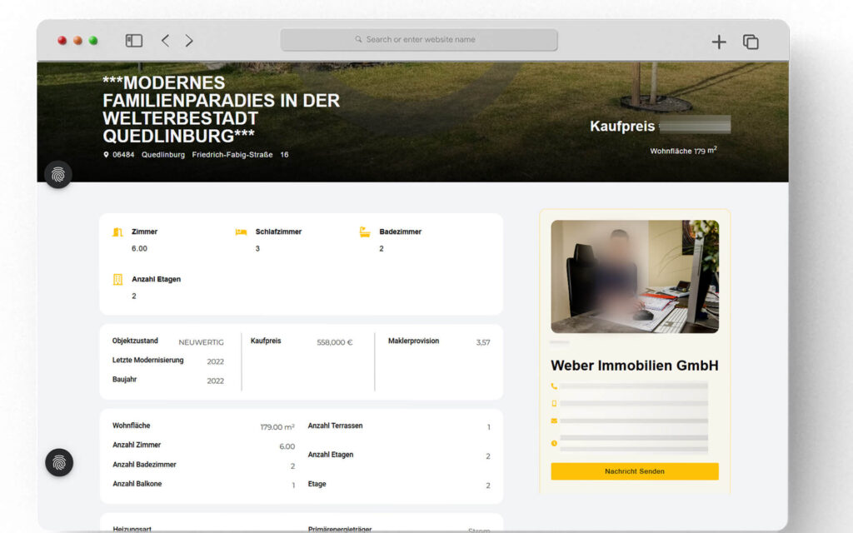Click the 'Weber Immobilien GmbH' heading
The height and width of the screenshot is (533, 853).
[634, 366]
